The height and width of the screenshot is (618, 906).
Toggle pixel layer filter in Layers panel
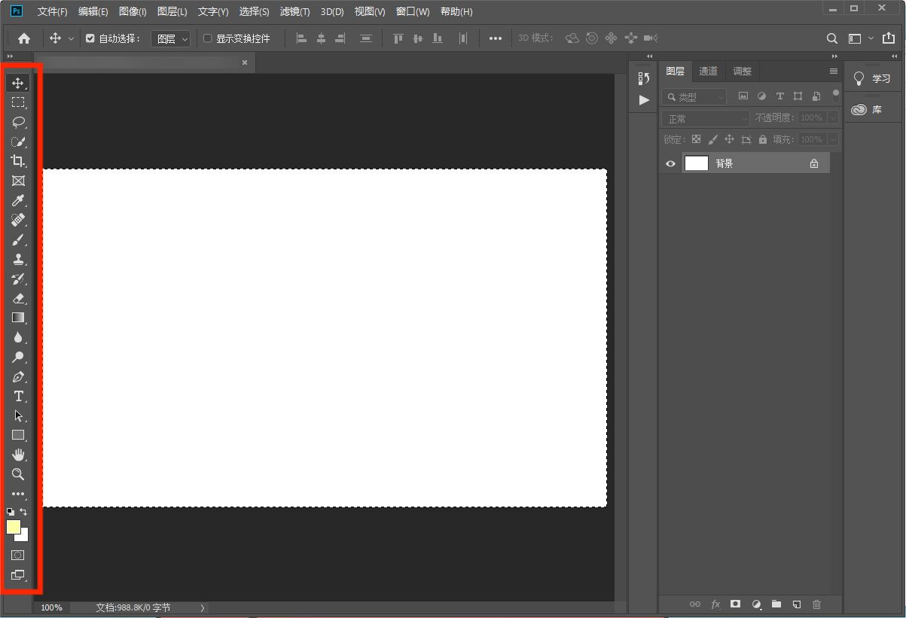[x=743, y=96]
